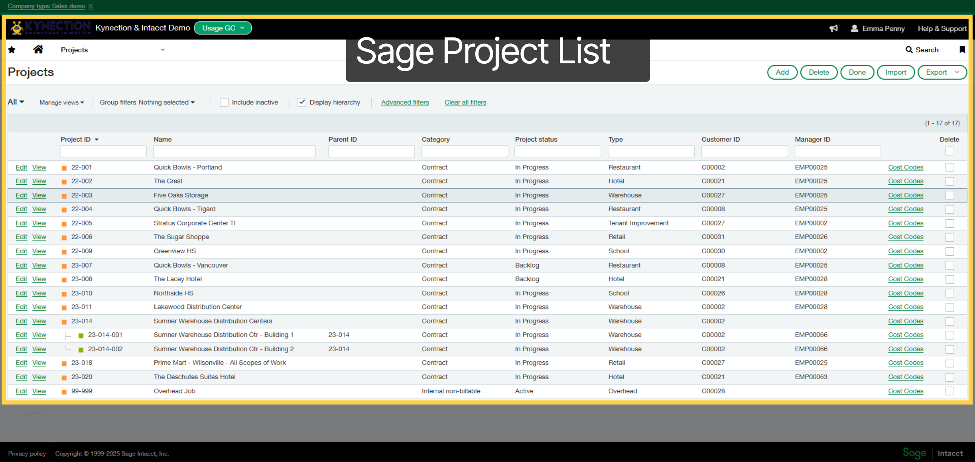View project 22-005 Stratus Corporate Center TI

39,223
